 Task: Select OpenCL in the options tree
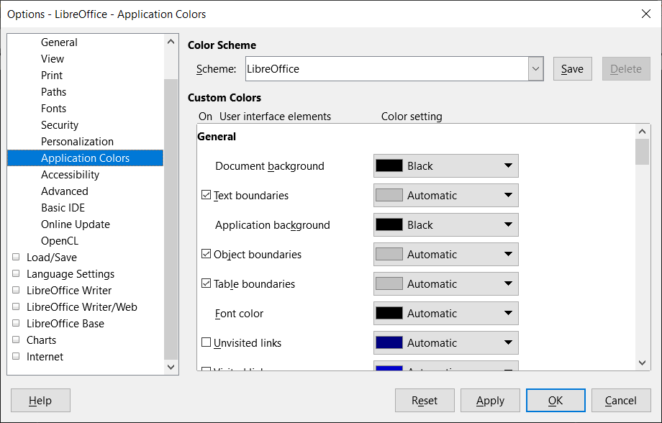point(60,240)
